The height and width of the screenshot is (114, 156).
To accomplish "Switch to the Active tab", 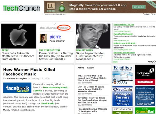I will point(81,68).
